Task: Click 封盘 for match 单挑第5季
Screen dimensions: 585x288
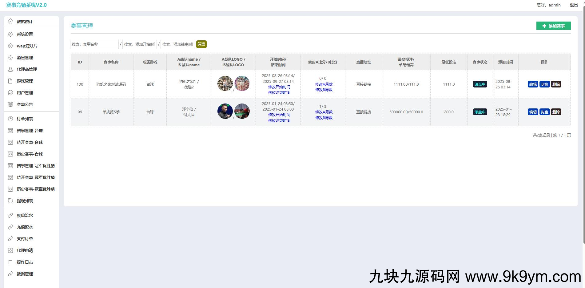Action: click(544, 112)
